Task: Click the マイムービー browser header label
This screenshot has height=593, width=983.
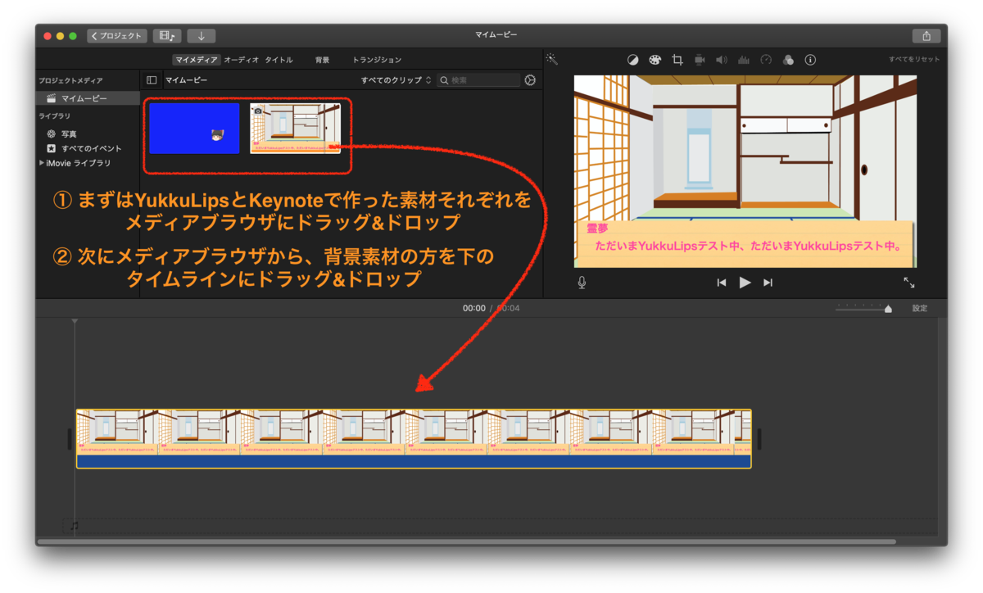Action: (x=187, y=80)
